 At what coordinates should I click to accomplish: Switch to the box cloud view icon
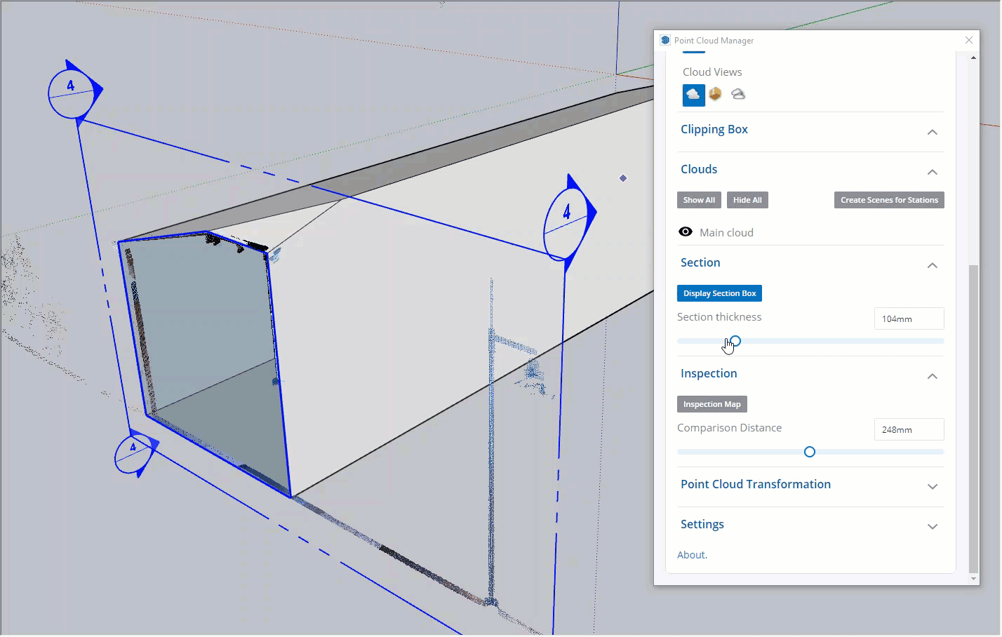715,94
